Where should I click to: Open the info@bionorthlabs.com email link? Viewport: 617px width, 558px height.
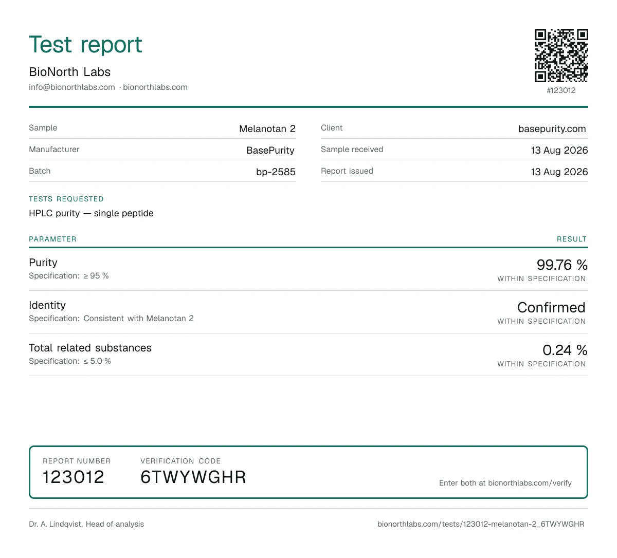click(x=72, y=87)
